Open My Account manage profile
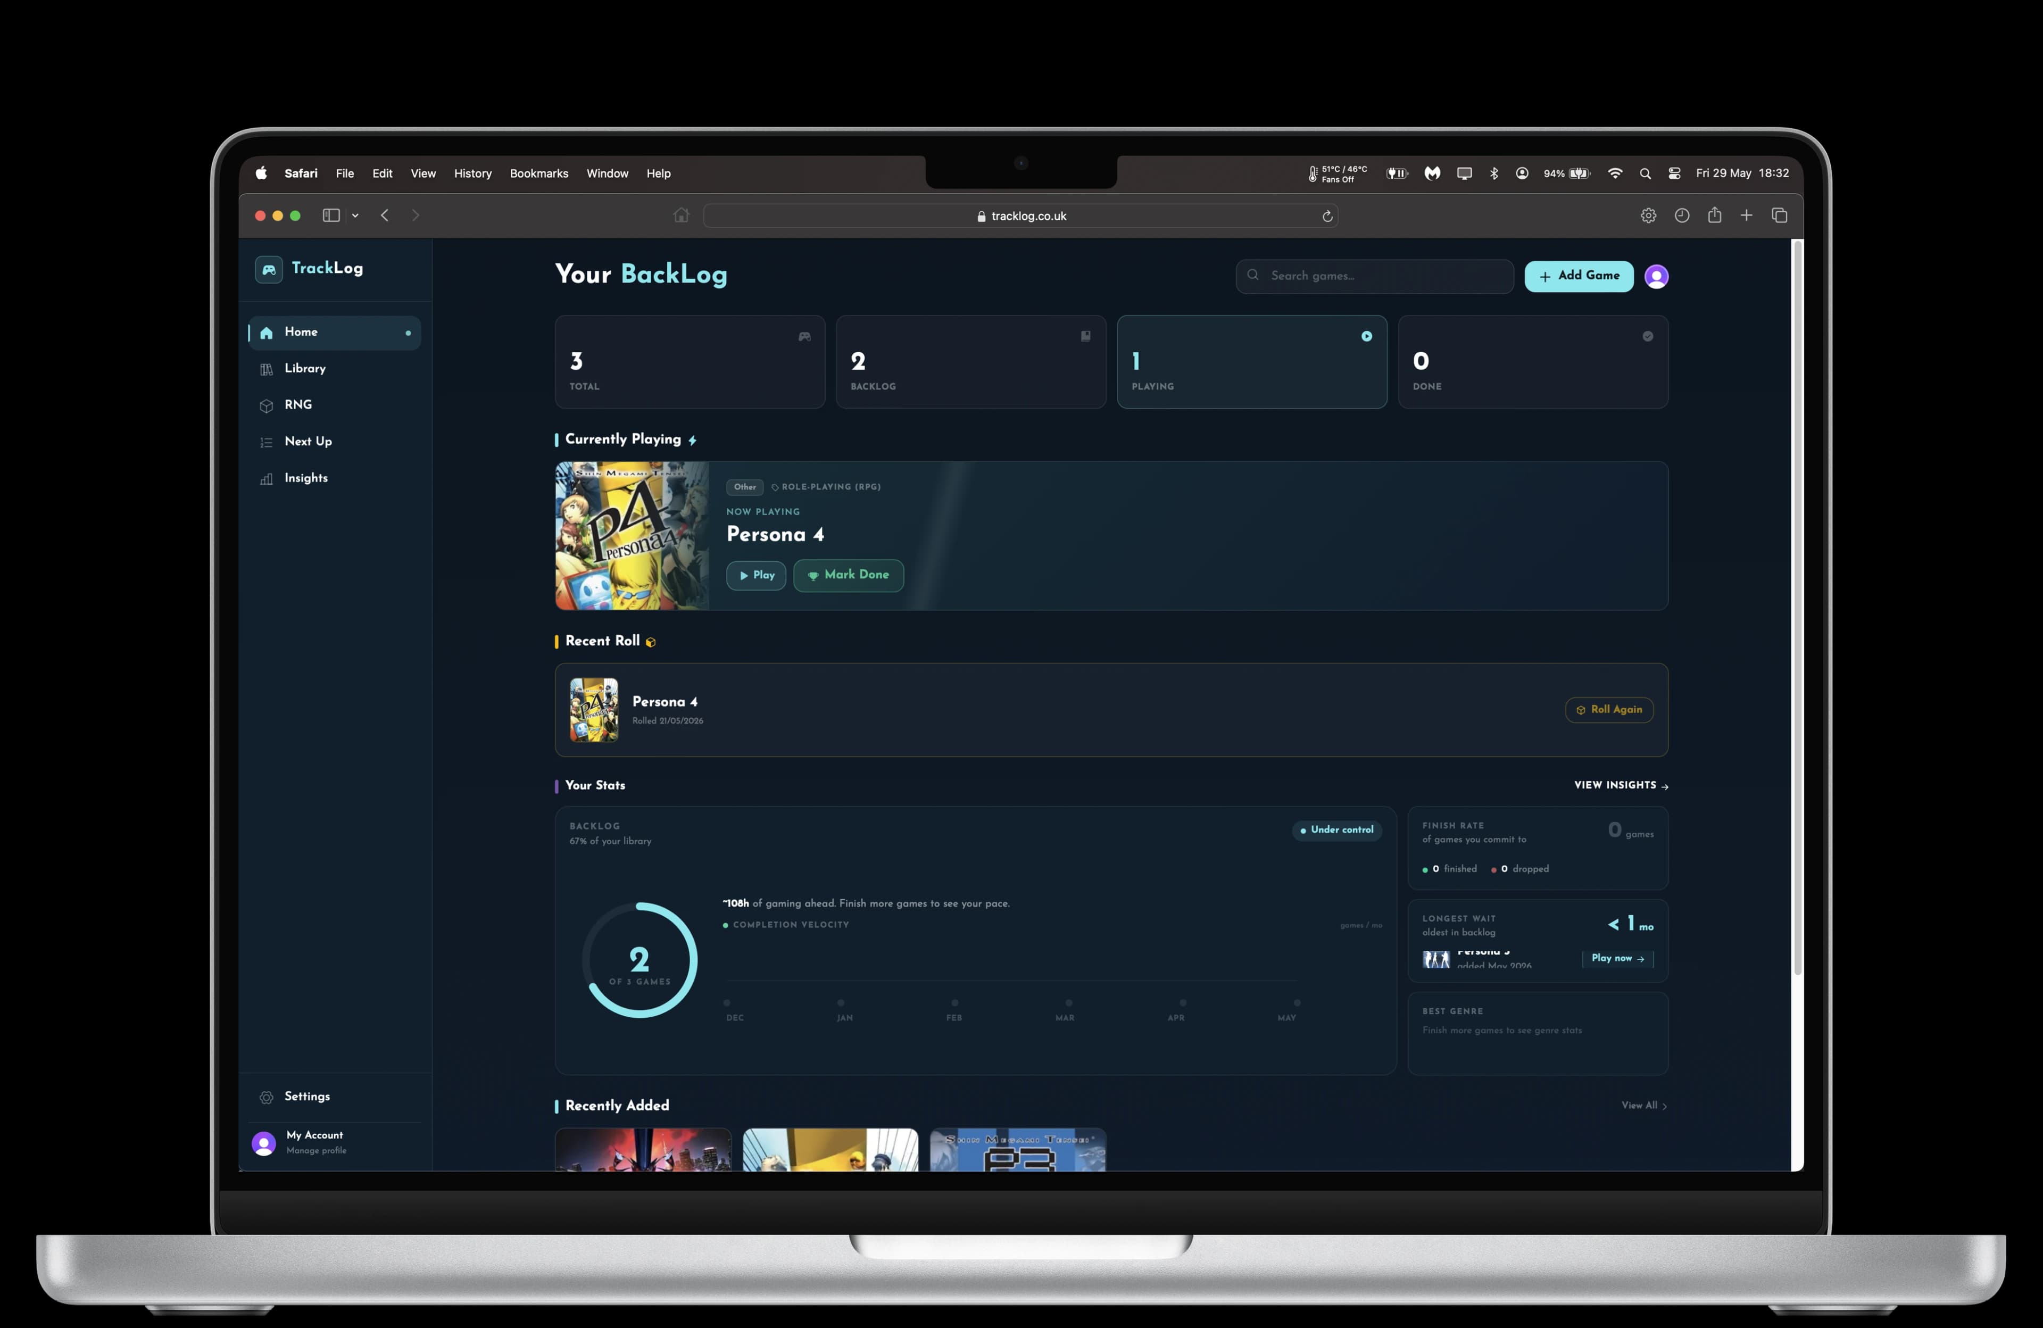2043x1328 pixels. point(335,1142)
